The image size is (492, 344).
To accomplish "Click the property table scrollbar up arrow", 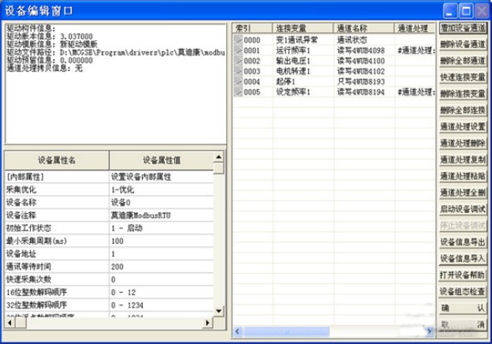I will [219, 157].
